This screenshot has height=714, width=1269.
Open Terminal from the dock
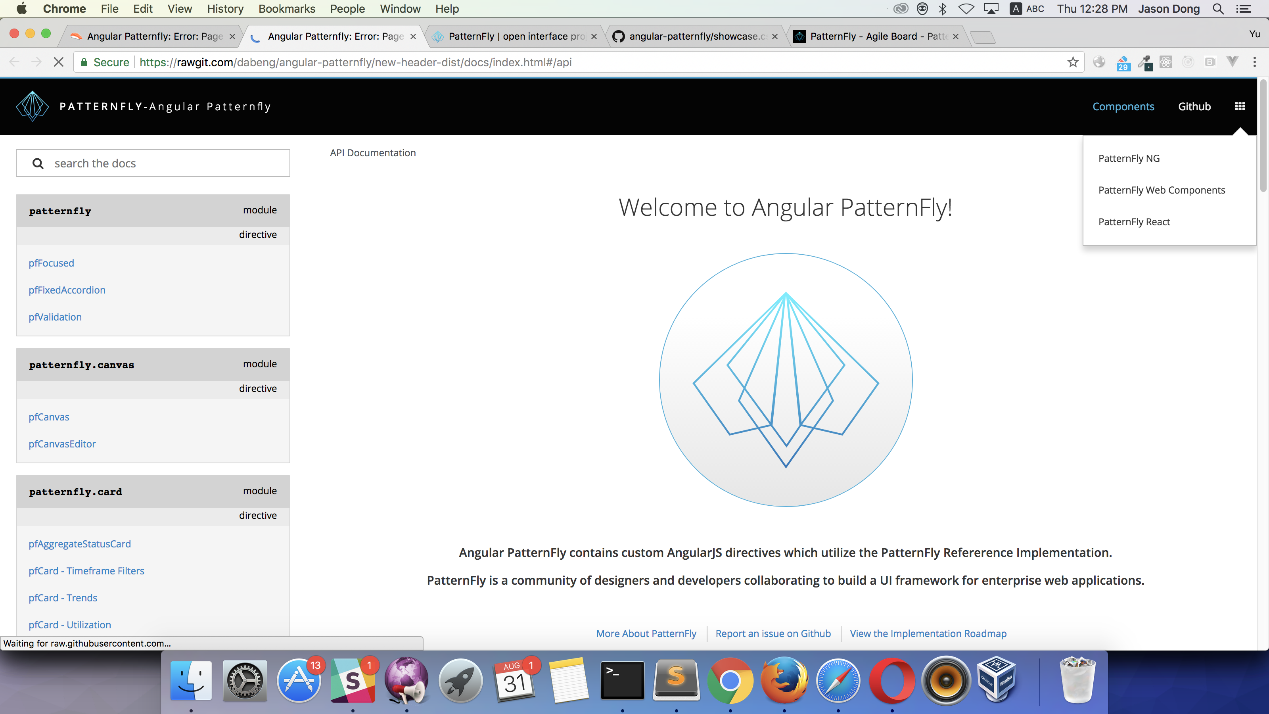click(622, 681)
